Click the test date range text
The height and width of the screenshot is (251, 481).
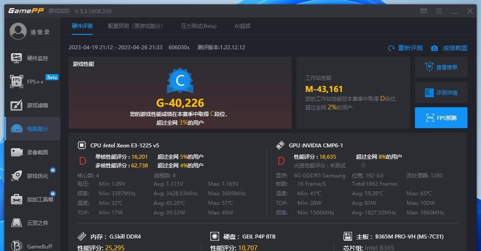coord(116,47)
